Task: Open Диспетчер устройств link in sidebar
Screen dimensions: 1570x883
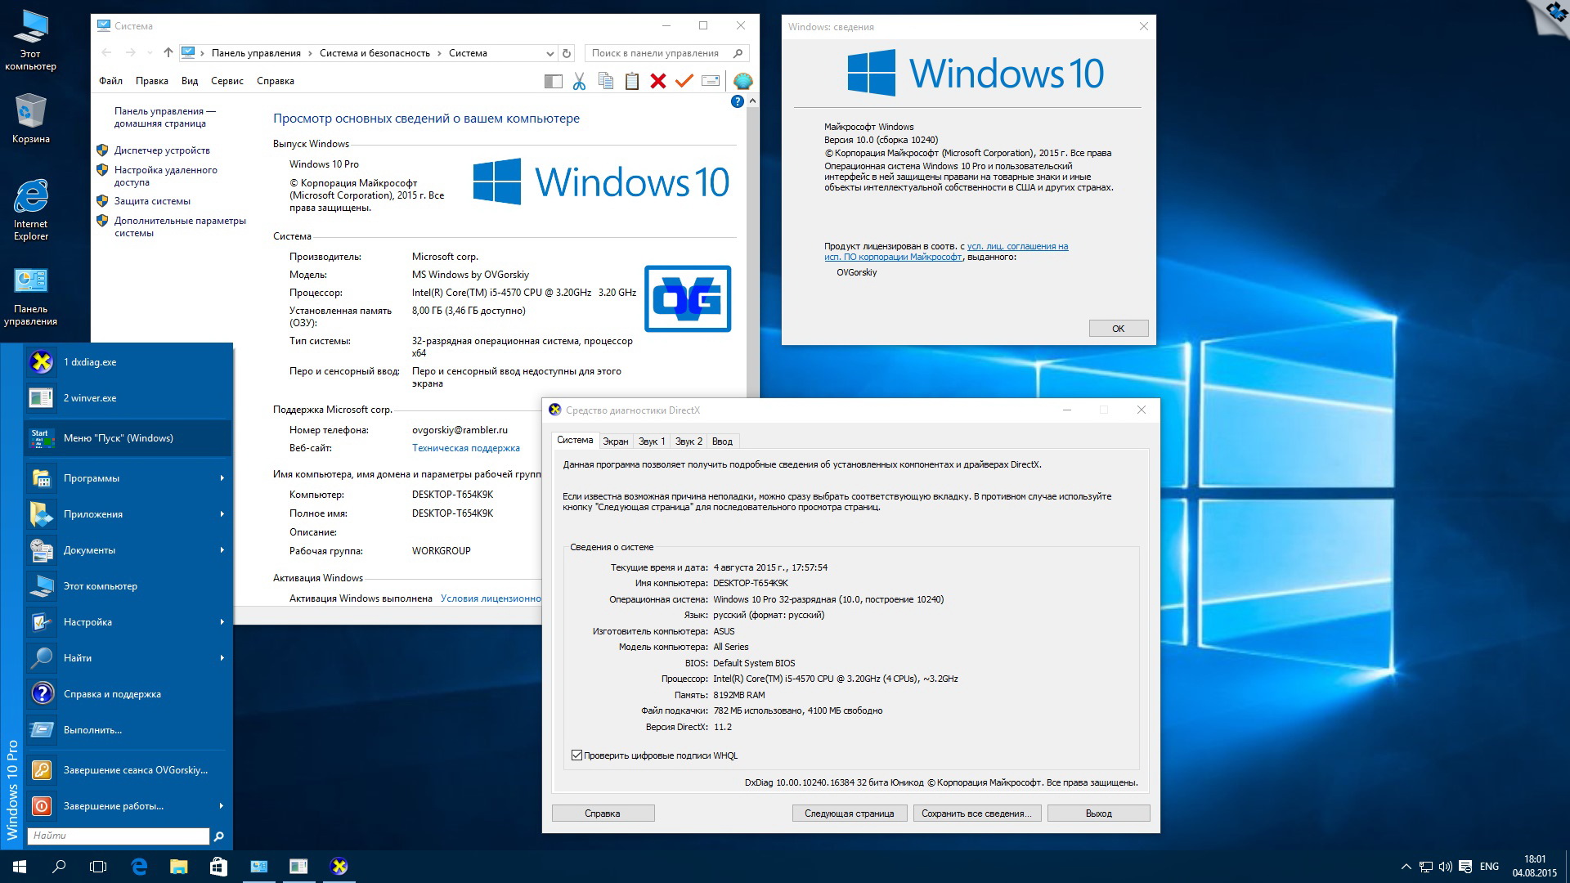Action: (162, 150)
